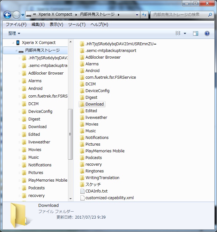Select Alarms in the navigation tree
This screenshot has width=217, height=232.
coord(35,81)
